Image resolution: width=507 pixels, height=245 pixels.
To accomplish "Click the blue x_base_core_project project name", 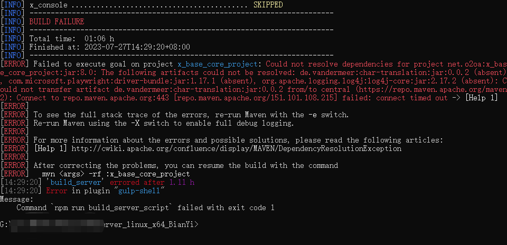I will 223,64.
